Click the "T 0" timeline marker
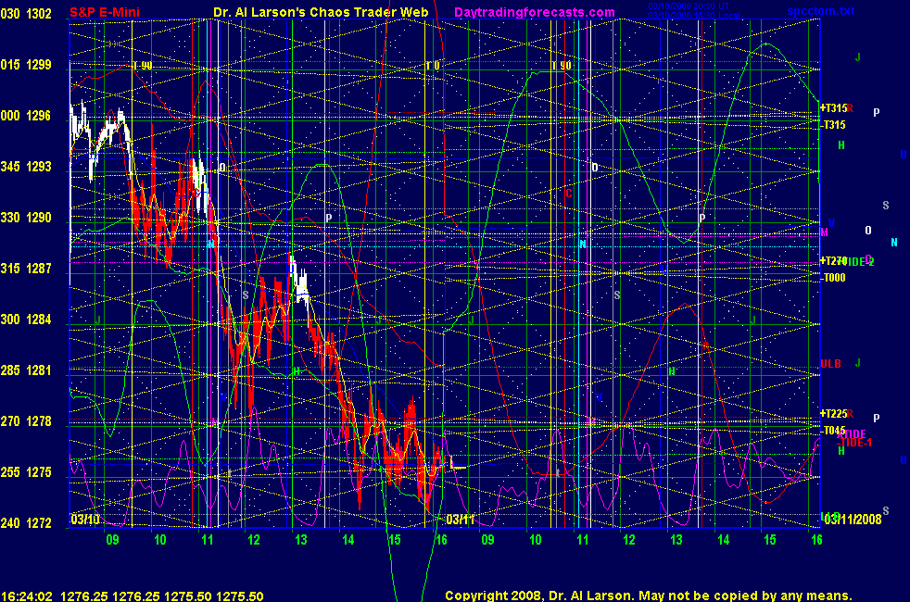The width and height of the screenshot is (910, 602). [433, 66]
